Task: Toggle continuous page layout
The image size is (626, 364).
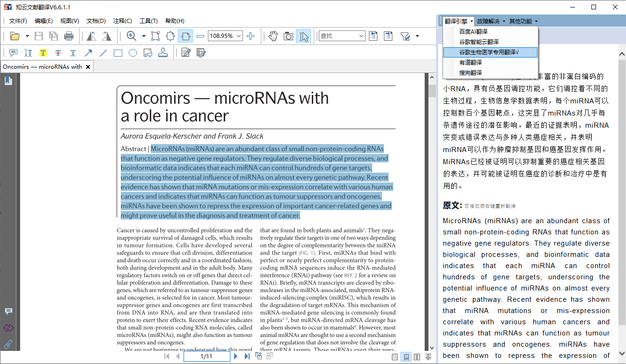Action: point(406,357)
